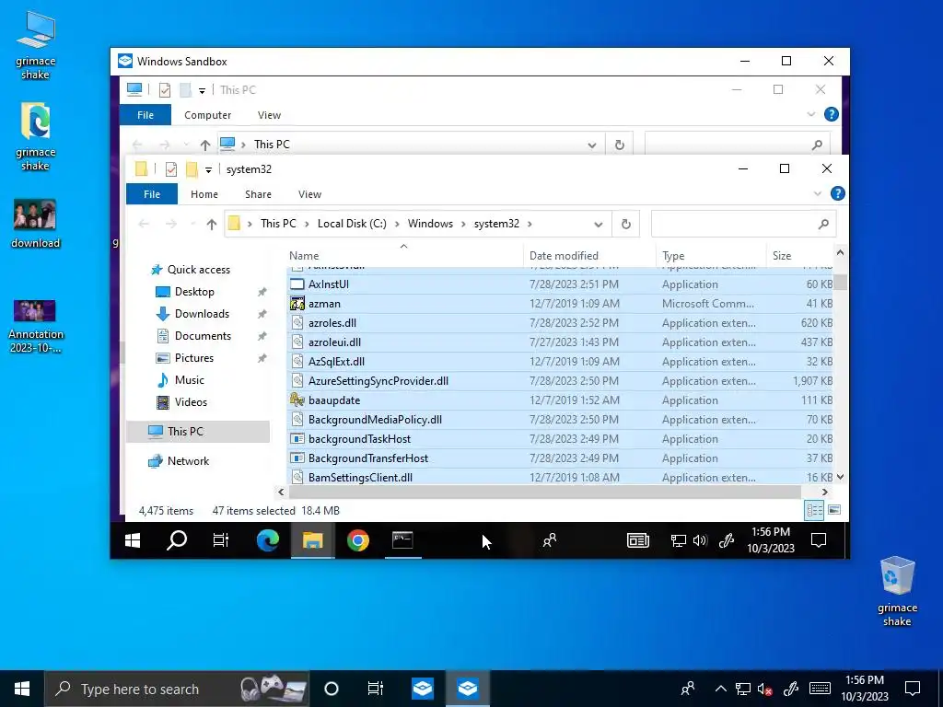The height and width of the screenshot is (707, 943).
Task: Click the host Cortana circle icon
Action: (x=332, y=689)
